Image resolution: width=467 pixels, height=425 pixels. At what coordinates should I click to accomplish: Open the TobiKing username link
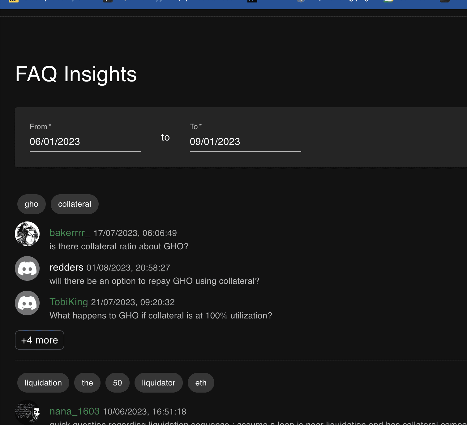pos(69,302)
